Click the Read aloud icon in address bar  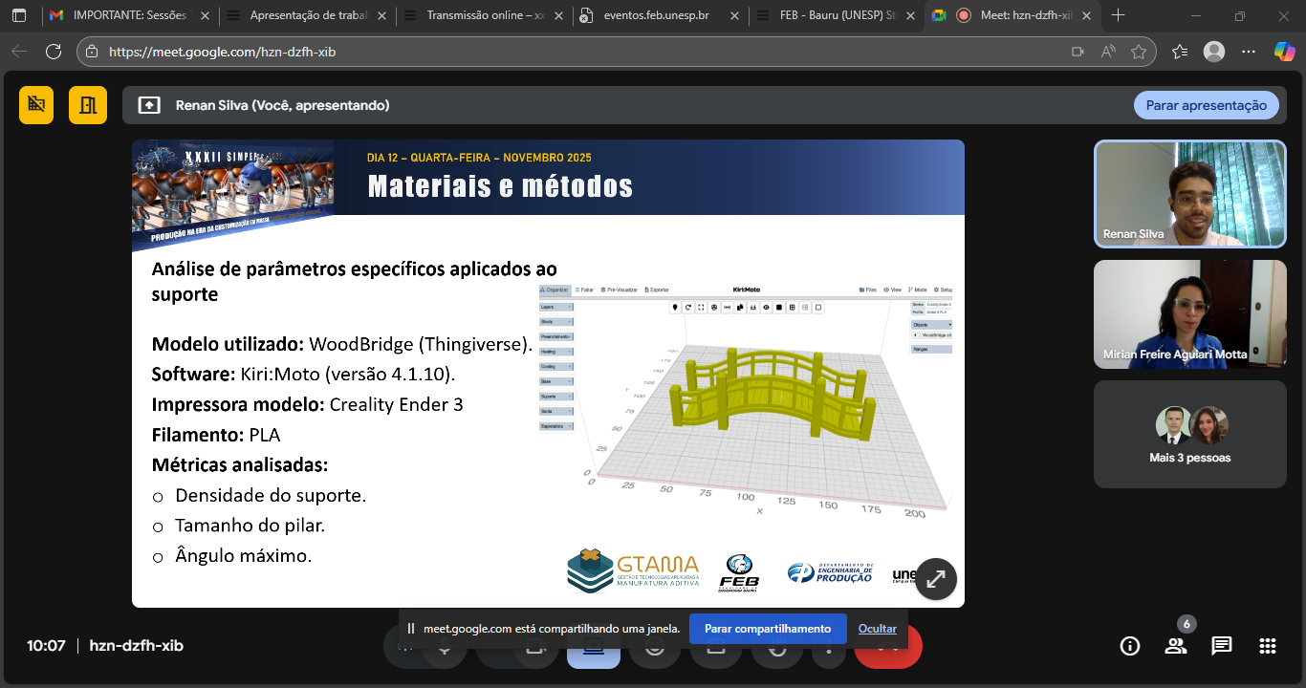point(1108,52)
